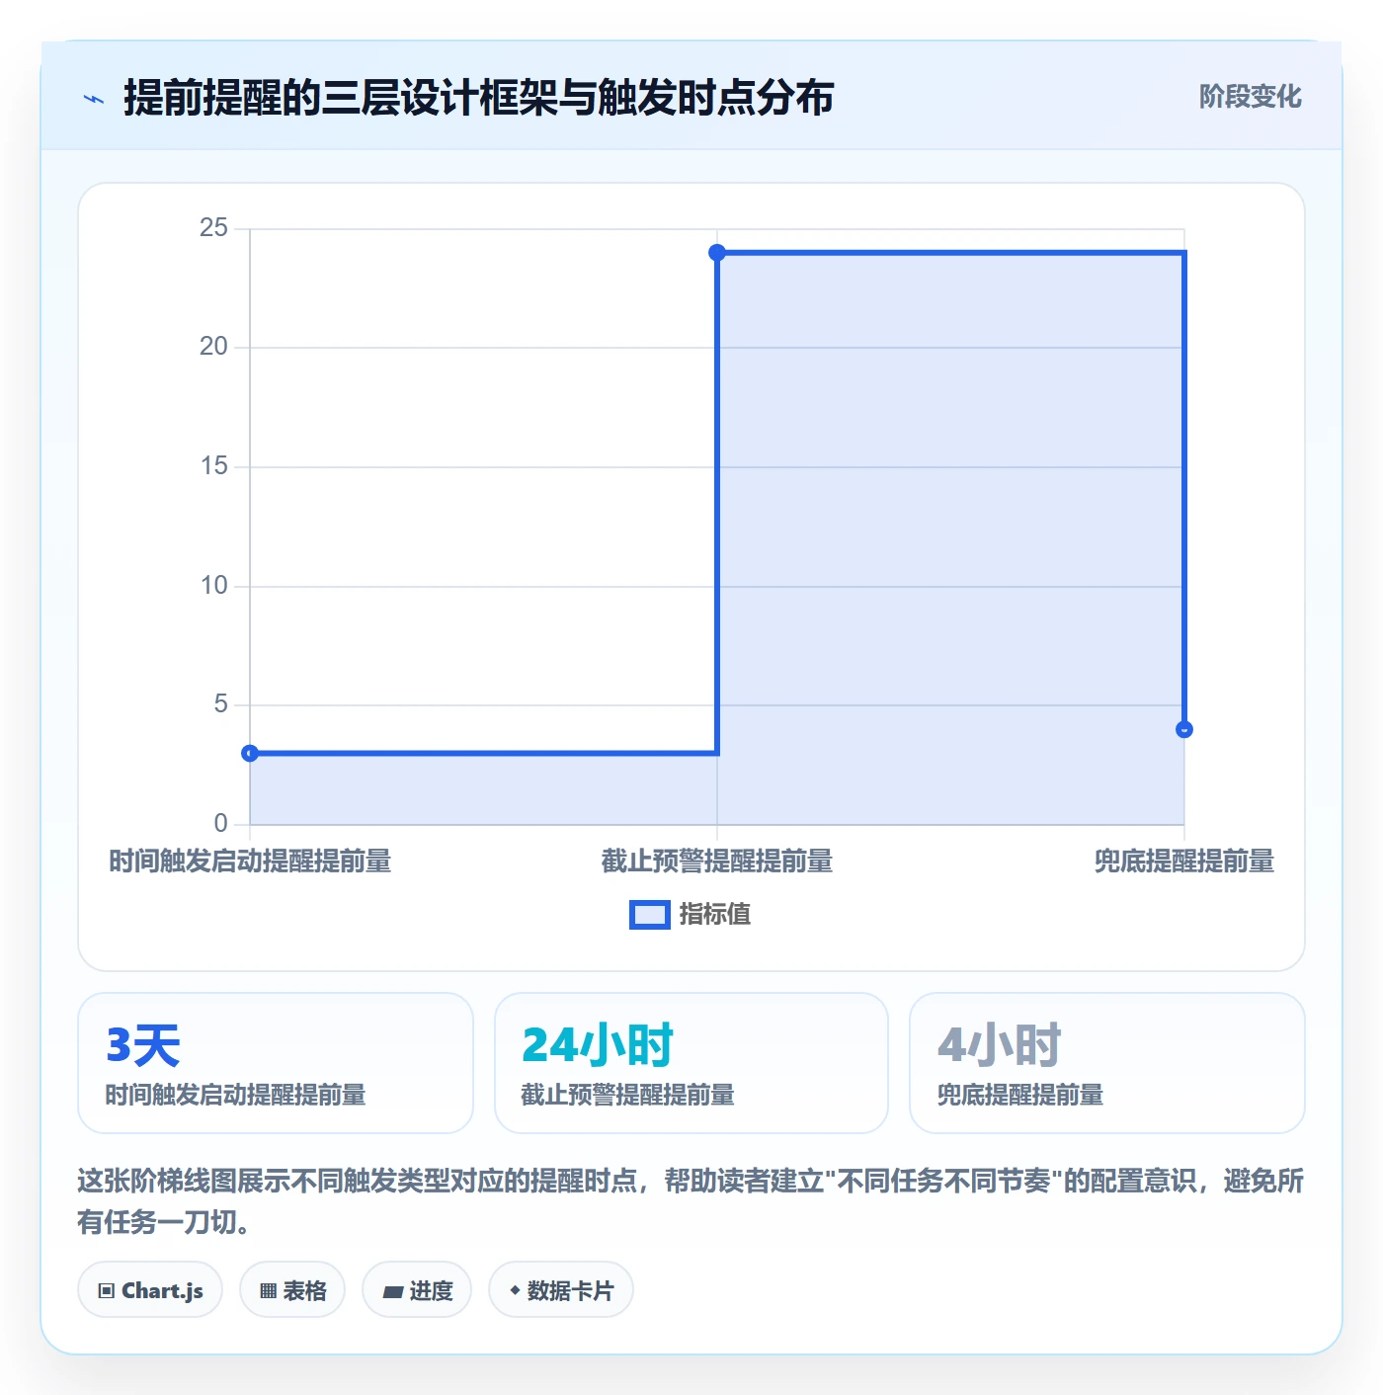Screen dimensions: 1383x1395
Task: Click the 时间触发启动提醒提前量 axis label
Action: [250, 862]
